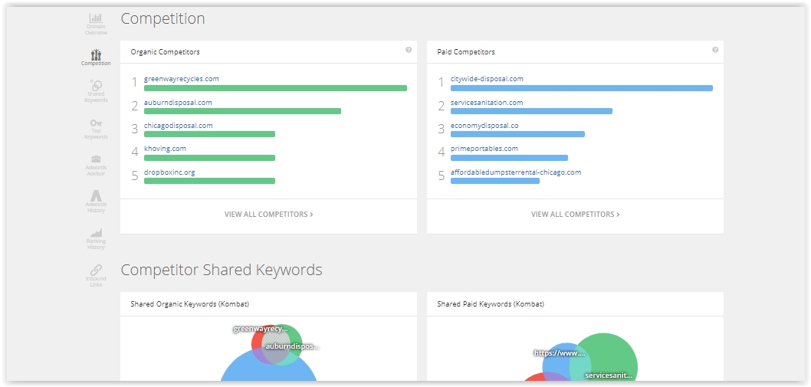Click green bar under auburndisposal.com
811x387 pixels.
click(242, 111)
